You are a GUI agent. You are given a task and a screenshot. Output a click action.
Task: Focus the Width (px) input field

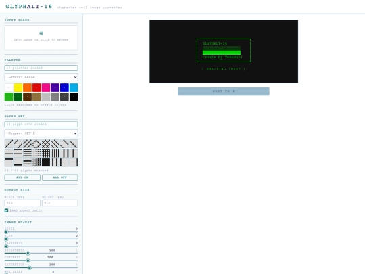click(x=22, y=203)
